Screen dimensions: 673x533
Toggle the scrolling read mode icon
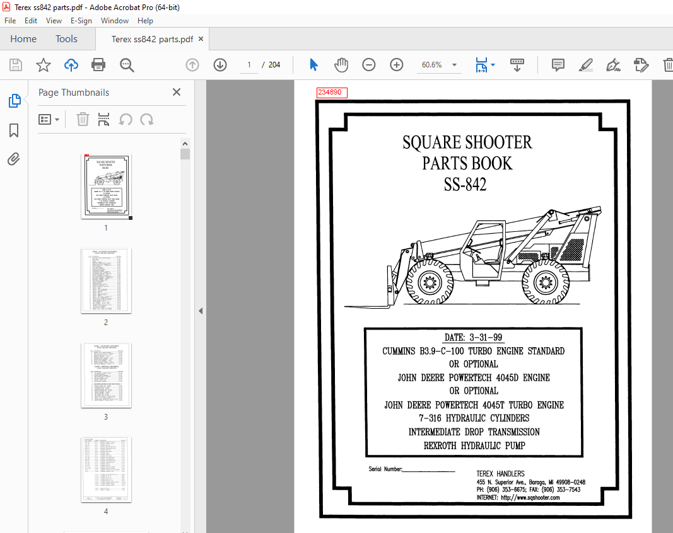pyautogui.click(x=517, y=65)
